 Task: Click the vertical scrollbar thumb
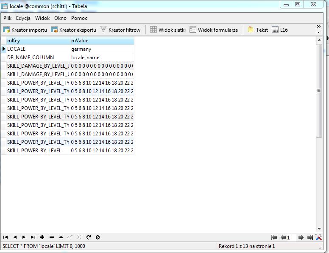(x=319, y=91)
